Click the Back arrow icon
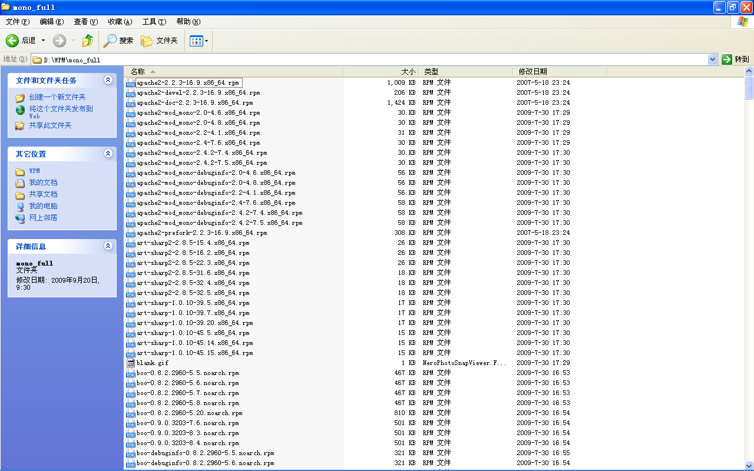This screenshot has width=754, height=471. [x=12, y=41]
